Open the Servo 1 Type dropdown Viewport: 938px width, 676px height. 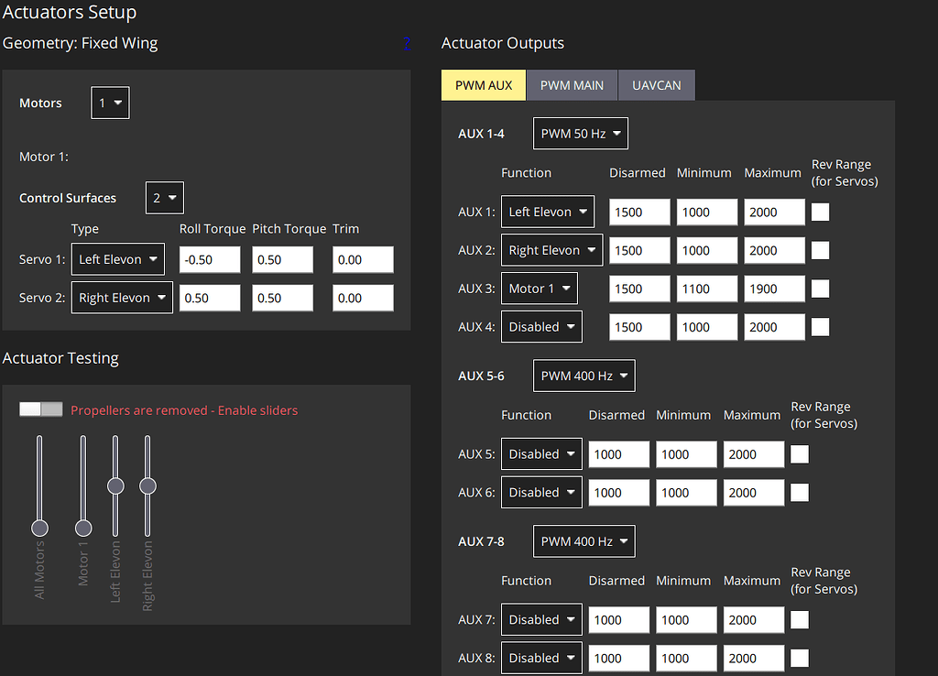point(117,258)
